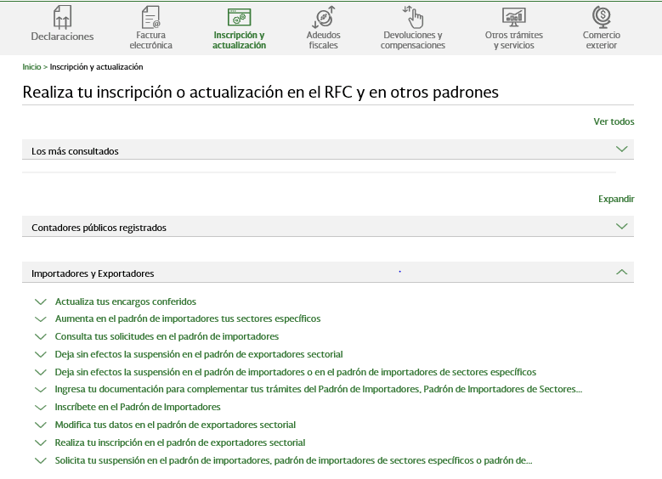The width and height of the screenshot is (662, 479).
Task: Open Inscríbete en el Padrón de Importadores link
Action: tap(138, 407)
